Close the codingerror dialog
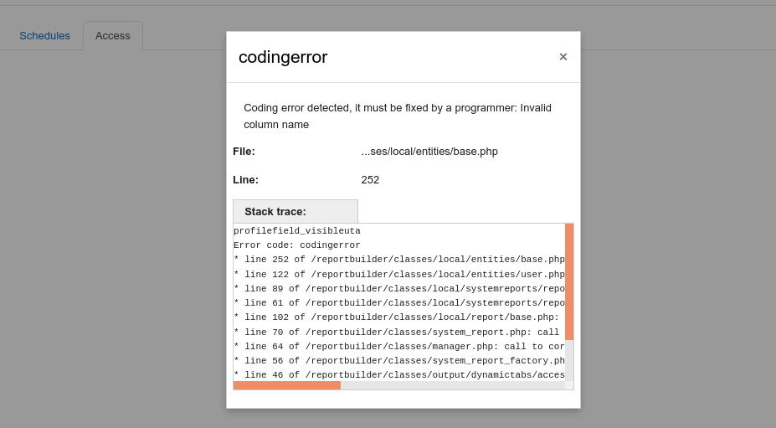The width and height of the screenshot is (776, 428). pyautogui.click(x=563, y=57)
